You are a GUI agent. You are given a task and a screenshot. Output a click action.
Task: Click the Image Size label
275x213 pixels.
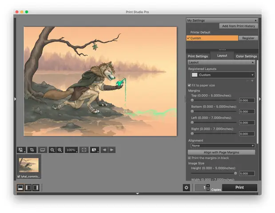[x=196, y=163]
